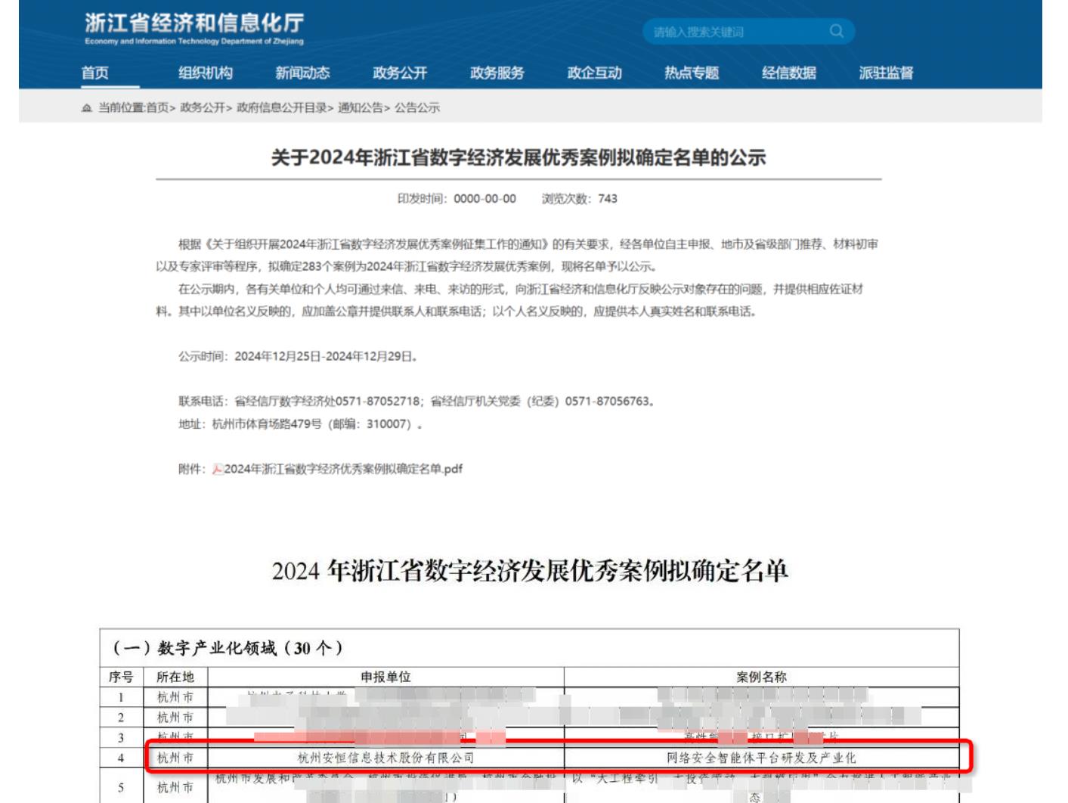
Task: Go to 新闻动态 section
Action: pos(302,73)
